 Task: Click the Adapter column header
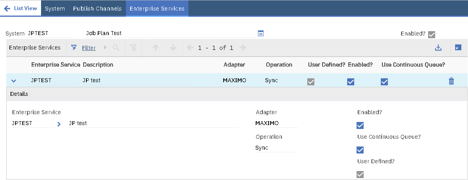[x=234, y=65]
